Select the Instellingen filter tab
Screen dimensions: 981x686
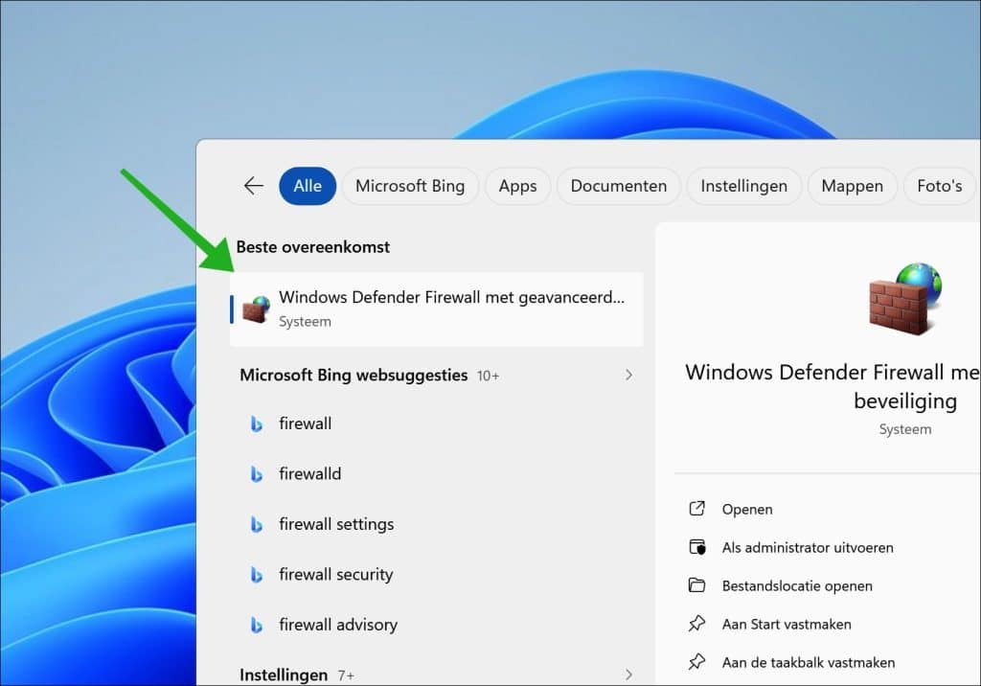click(743, 186)
